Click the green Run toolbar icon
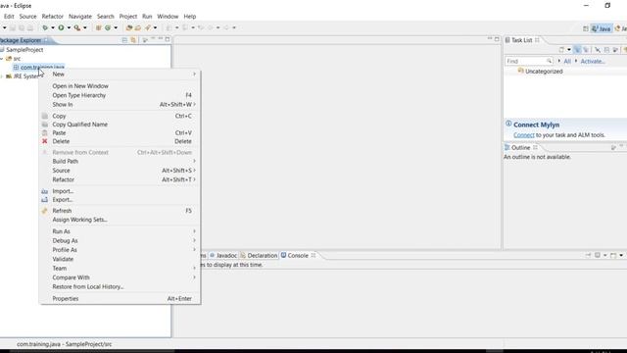The width and height of the screenshot is (627, 353). [x=61, y=27]
